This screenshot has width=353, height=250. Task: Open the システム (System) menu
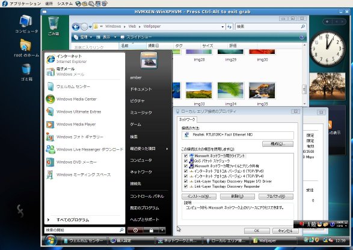coord(64,4)
